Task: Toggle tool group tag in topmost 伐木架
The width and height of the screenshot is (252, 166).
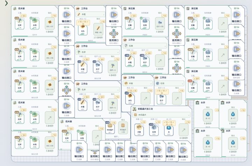Action: [x=23, y=16]
